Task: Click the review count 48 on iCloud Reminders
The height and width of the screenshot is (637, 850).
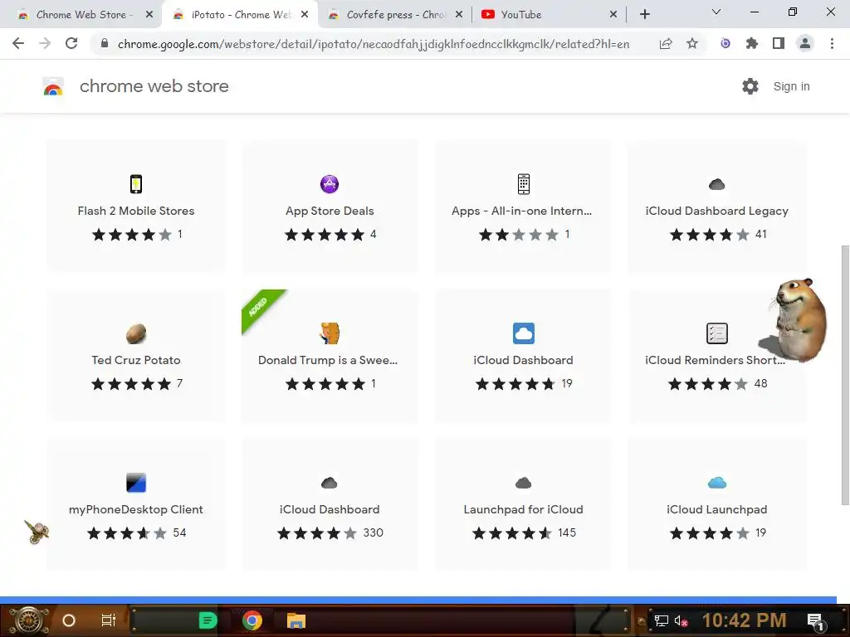Action: point(760,383)
